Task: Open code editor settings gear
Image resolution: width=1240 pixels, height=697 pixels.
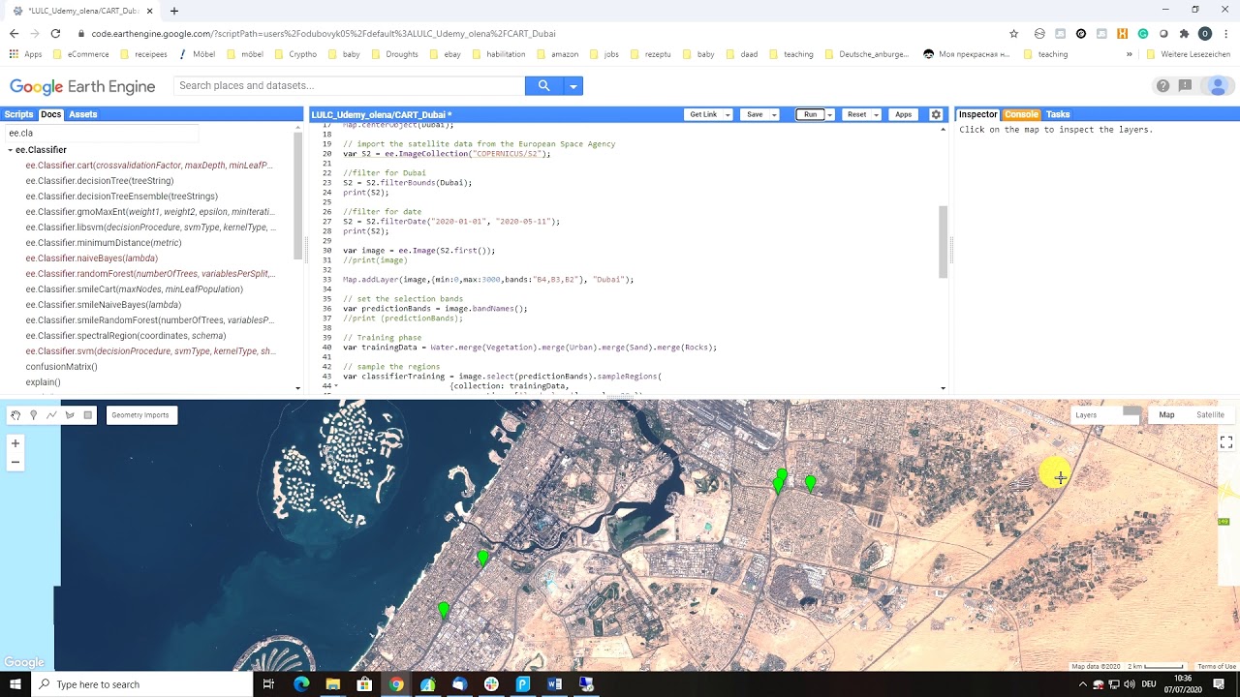Action: pyautogui.click(x=936, y=114)
